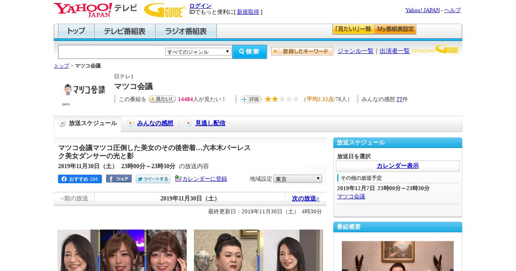Image resolution: width=516 pixels, height=271 pixels.
Task: Click the 評価 rating button
Action: tap(251, 99)
